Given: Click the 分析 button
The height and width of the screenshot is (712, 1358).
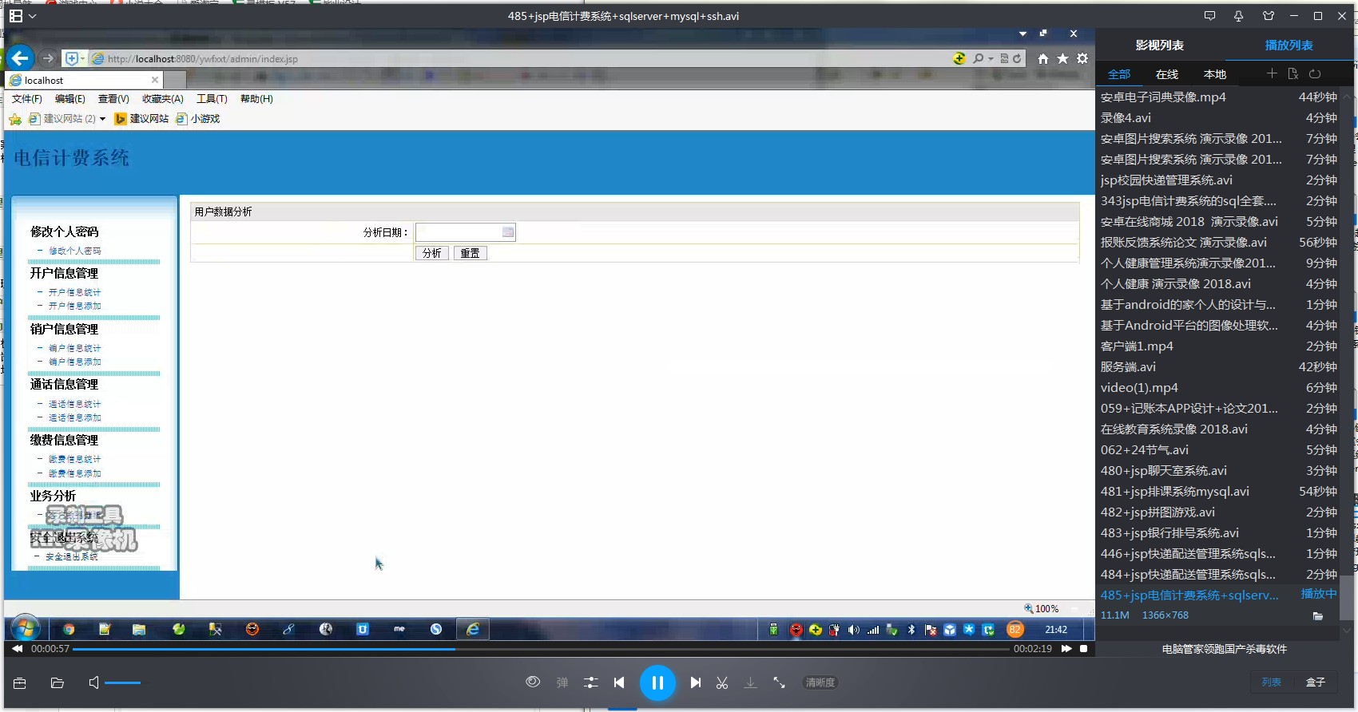Looking at the screenshot, I should pos(432,253).
